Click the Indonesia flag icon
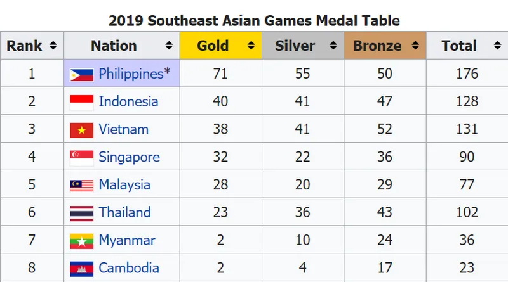 pyautogui.click(x=82, y=102)
